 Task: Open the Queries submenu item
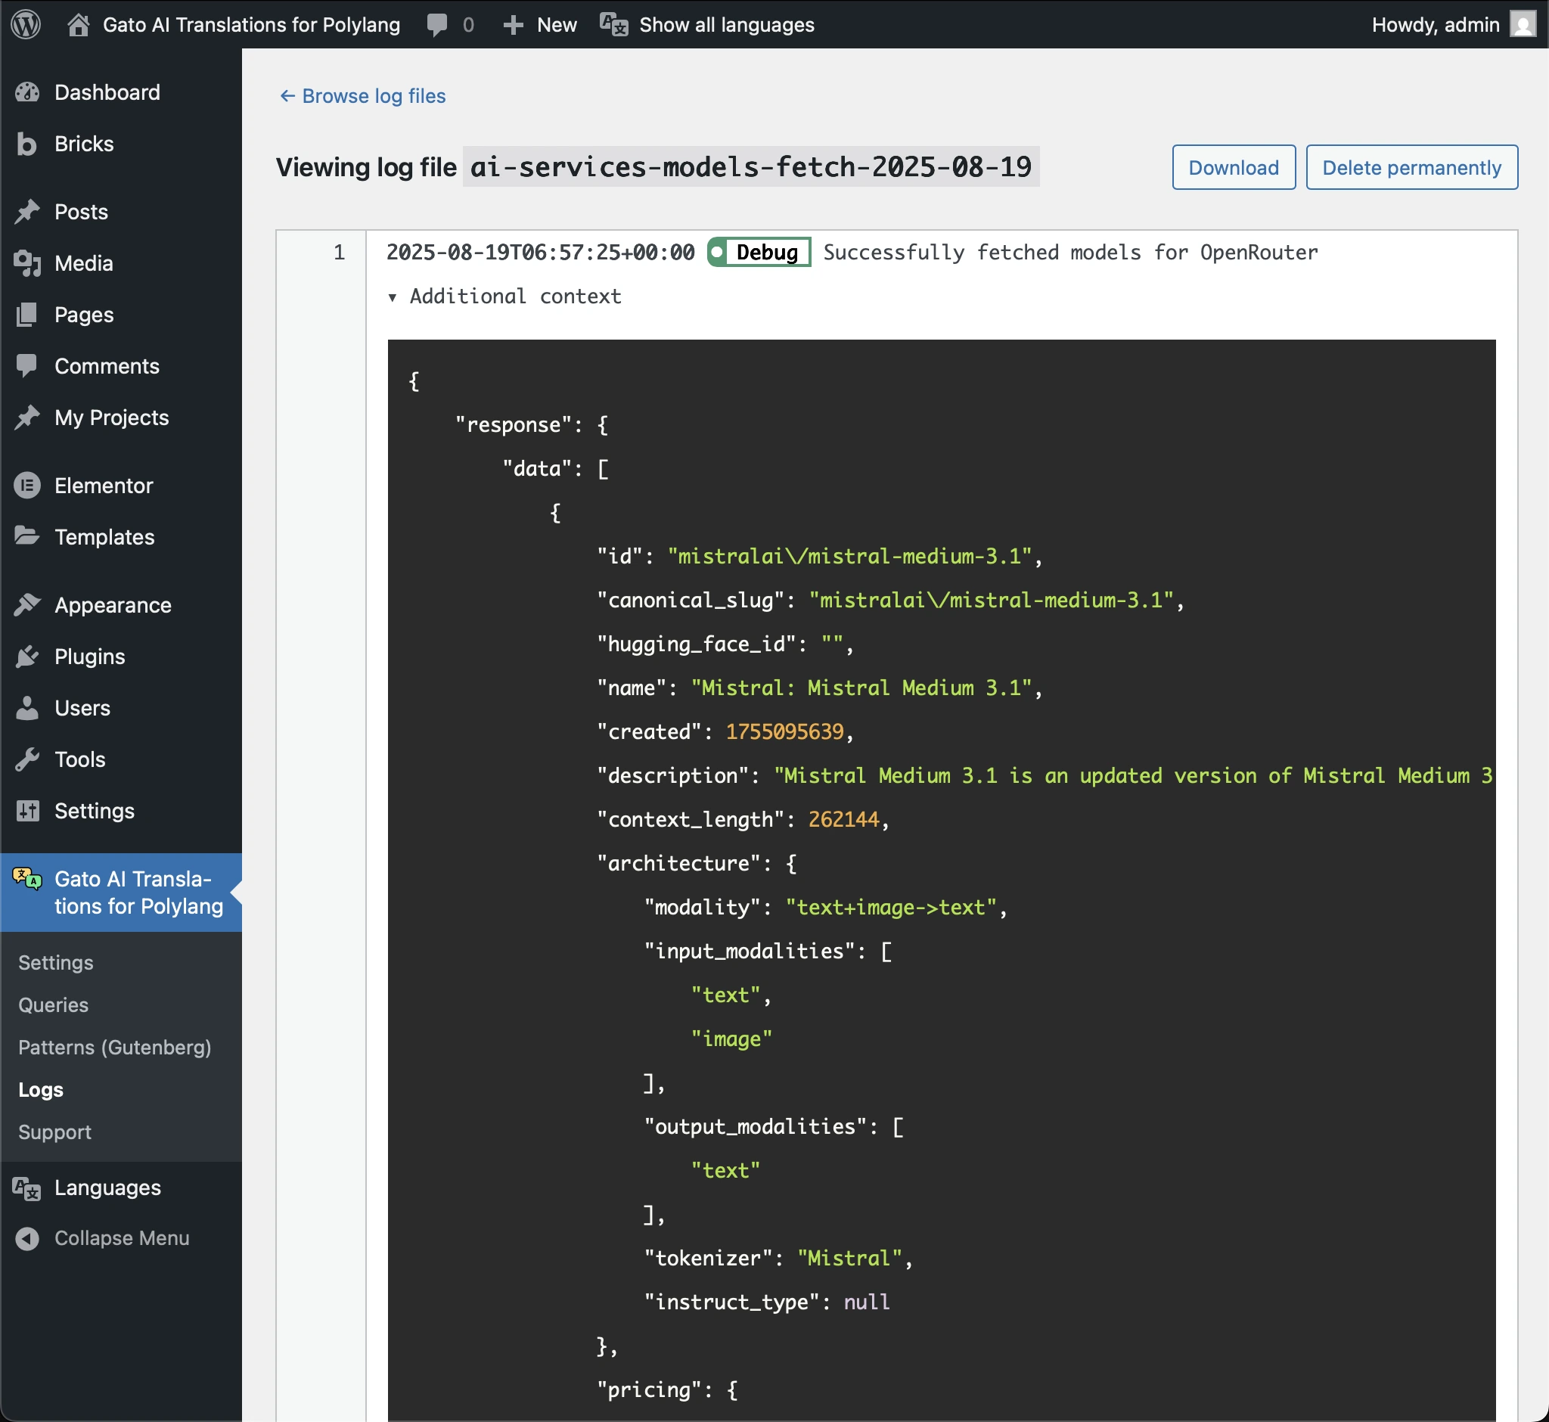click(53, 1005)
